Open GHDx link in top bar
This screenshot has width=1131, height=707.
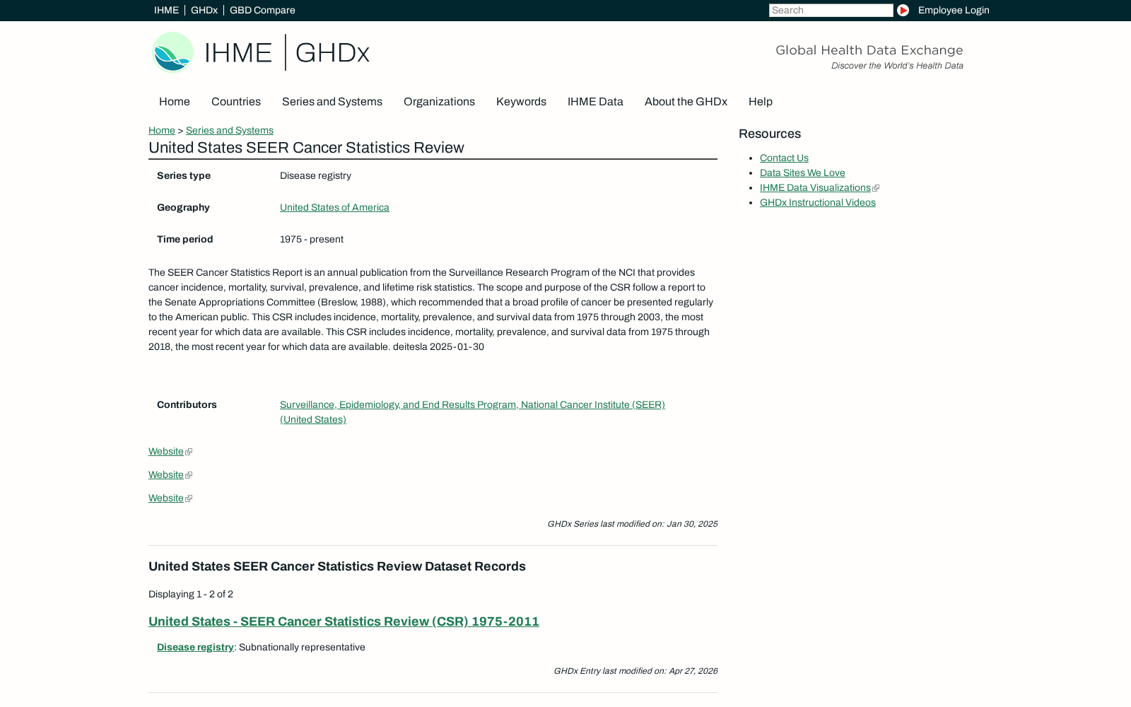tap(204, 10)
